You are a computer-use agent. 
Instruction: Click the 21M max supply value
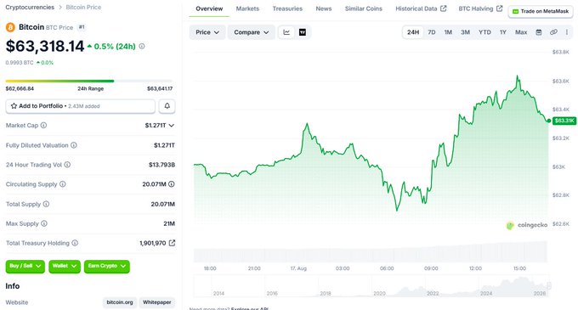click(x=169, y=223)
